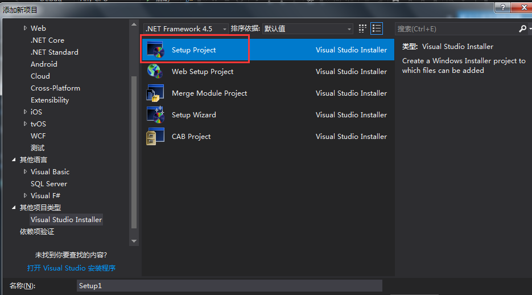Collapse the 其他项目类型 tree node
Screen dimensions: 532x295
point(14,207)
